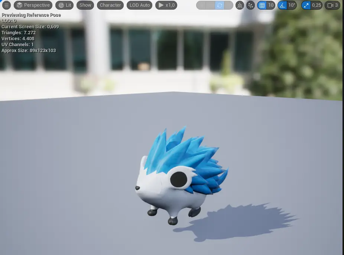Open the rotation snap value 10°
Viewport: 344px width, 255px height.
click(x=292, y=5)
